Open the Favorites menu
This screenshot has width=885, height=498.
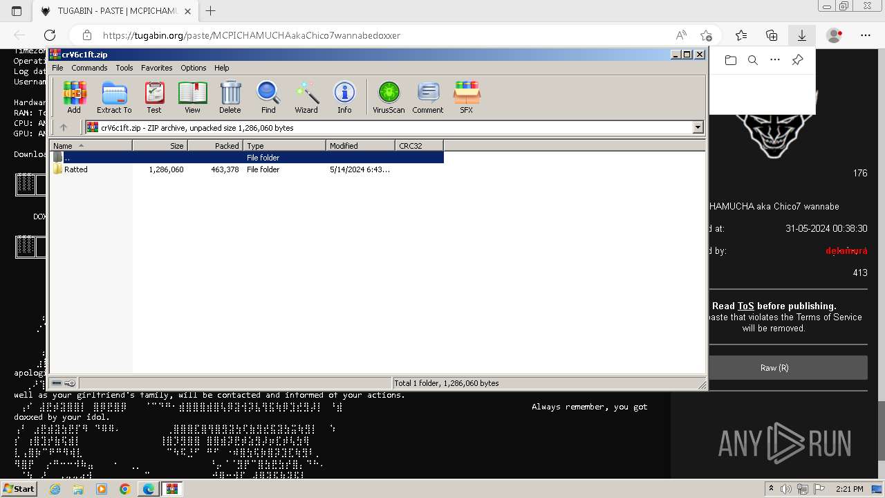click(x=157, y=68)
